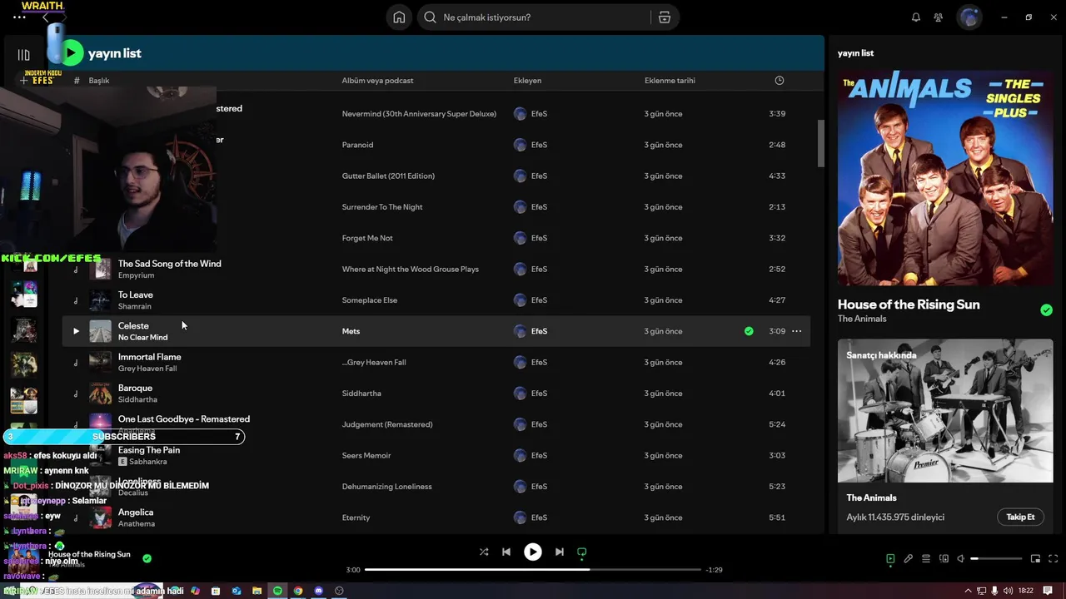Viewport: 1066px width, 599px height.
Task: Skip to next track
Action: tap(560, 552)
